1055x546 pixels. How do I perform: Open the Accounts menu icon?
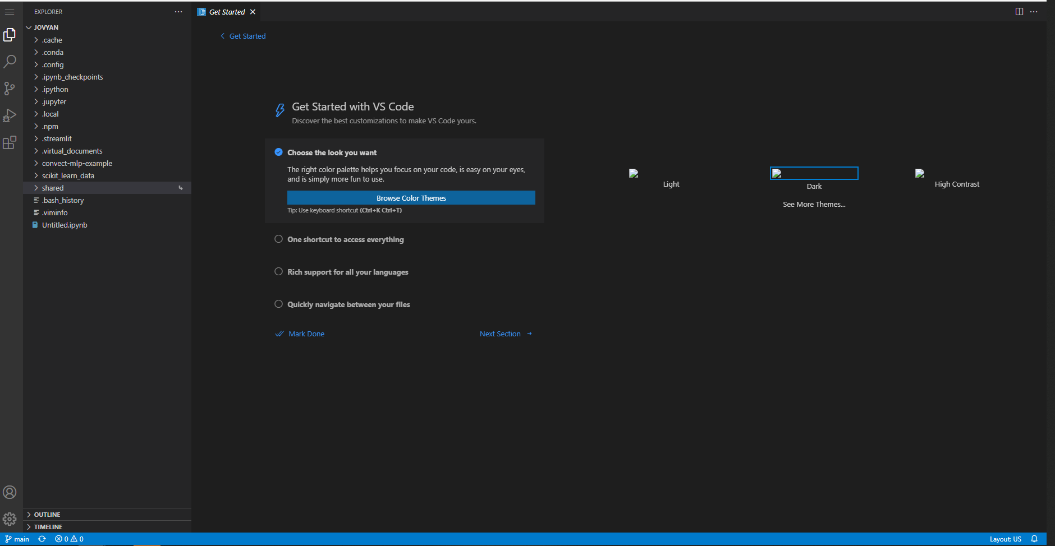10,492
